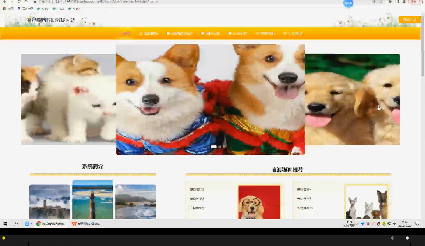Open 活动信息 using its bullet icon
The height and width of the screenshot is (246, 425).
click(230, 33)
